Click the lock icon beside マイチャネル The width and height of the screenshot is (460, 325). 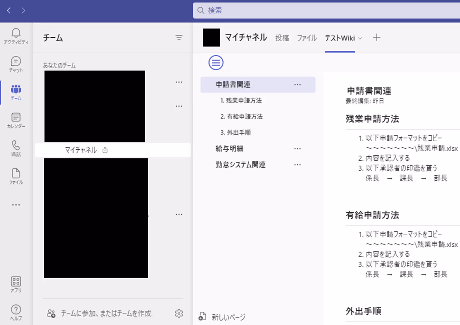(105, 150)
